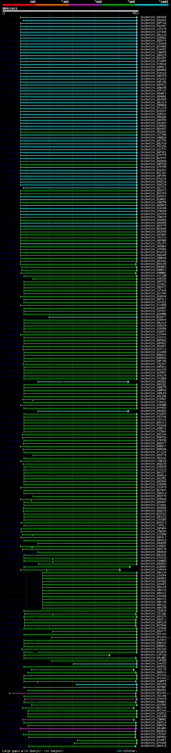171x753 pixels.
Task: Select hit UniRef100_Q5MBH8
Action: coord(153,105)
